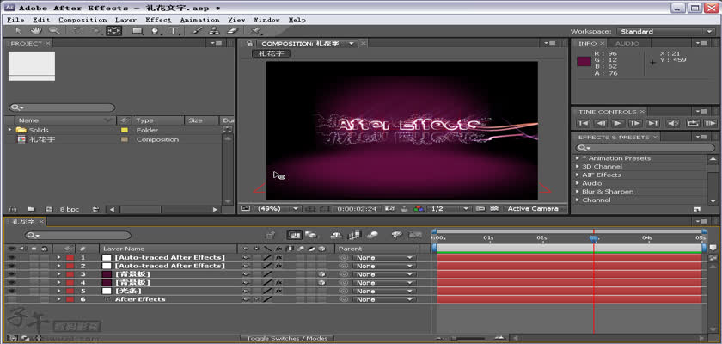Select the Zoom magnifier tool
The height and width of the screenshot is (344, 722).
[54, 31]
